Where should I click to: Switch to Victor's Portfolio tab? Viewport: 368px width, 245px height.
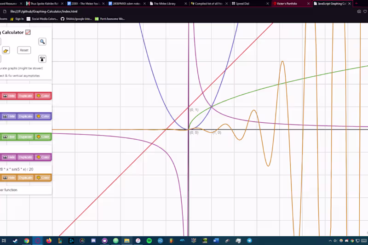coord(287,4)
